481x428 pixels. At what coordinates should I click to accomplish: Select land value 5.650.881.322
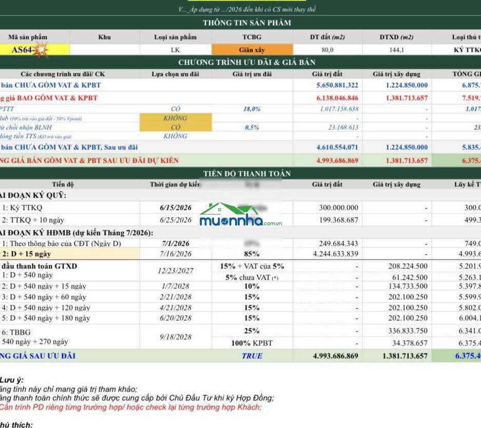click(x=337, y=85)
